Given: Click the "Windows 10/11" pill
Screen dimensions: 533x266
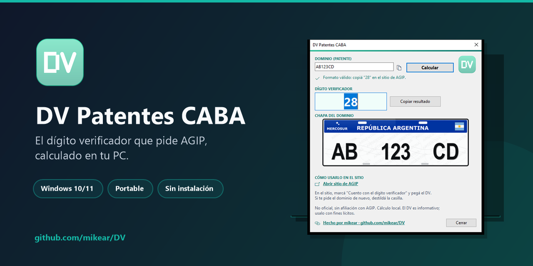Looking at the screenshot, I should pos(68,189).
